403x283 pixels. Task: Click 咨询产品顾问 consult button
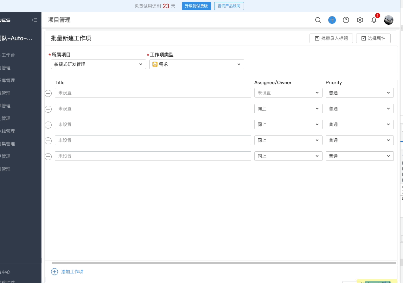pyautogui.click(x=229, y=6)
